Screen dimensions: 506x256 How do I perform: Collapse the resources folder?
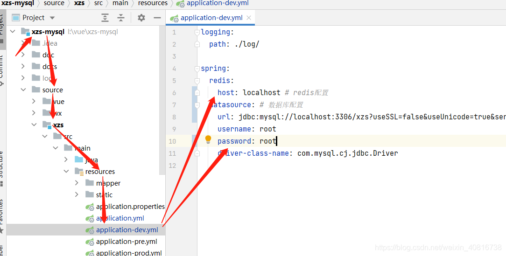coord(66,171)
